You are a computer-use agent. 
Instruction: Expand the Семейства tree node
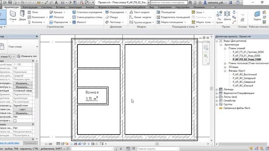pos(217,101)
